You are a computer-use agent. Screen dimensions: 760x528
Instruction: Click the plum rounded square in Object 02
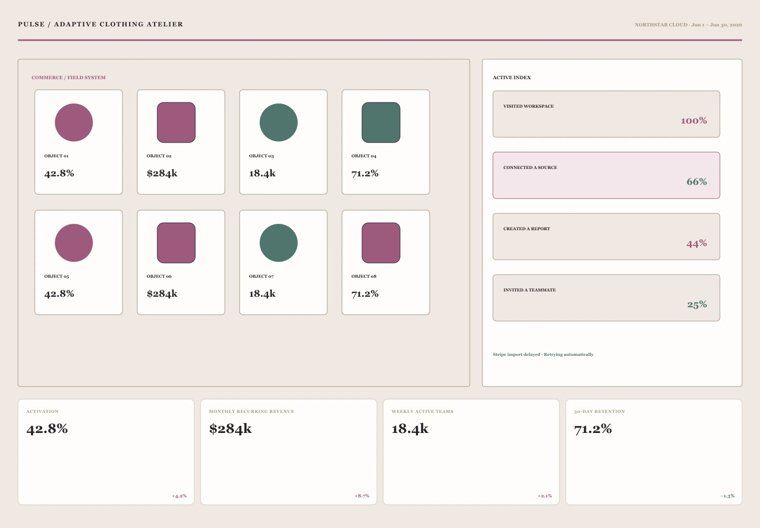pos(176,122)
